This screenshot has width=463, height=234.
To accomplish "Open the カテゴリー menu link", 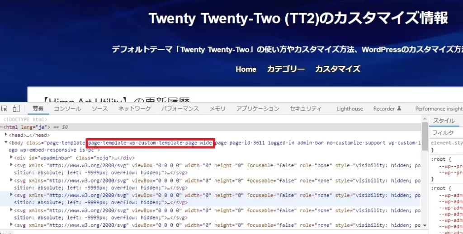I will pos(286,70).
